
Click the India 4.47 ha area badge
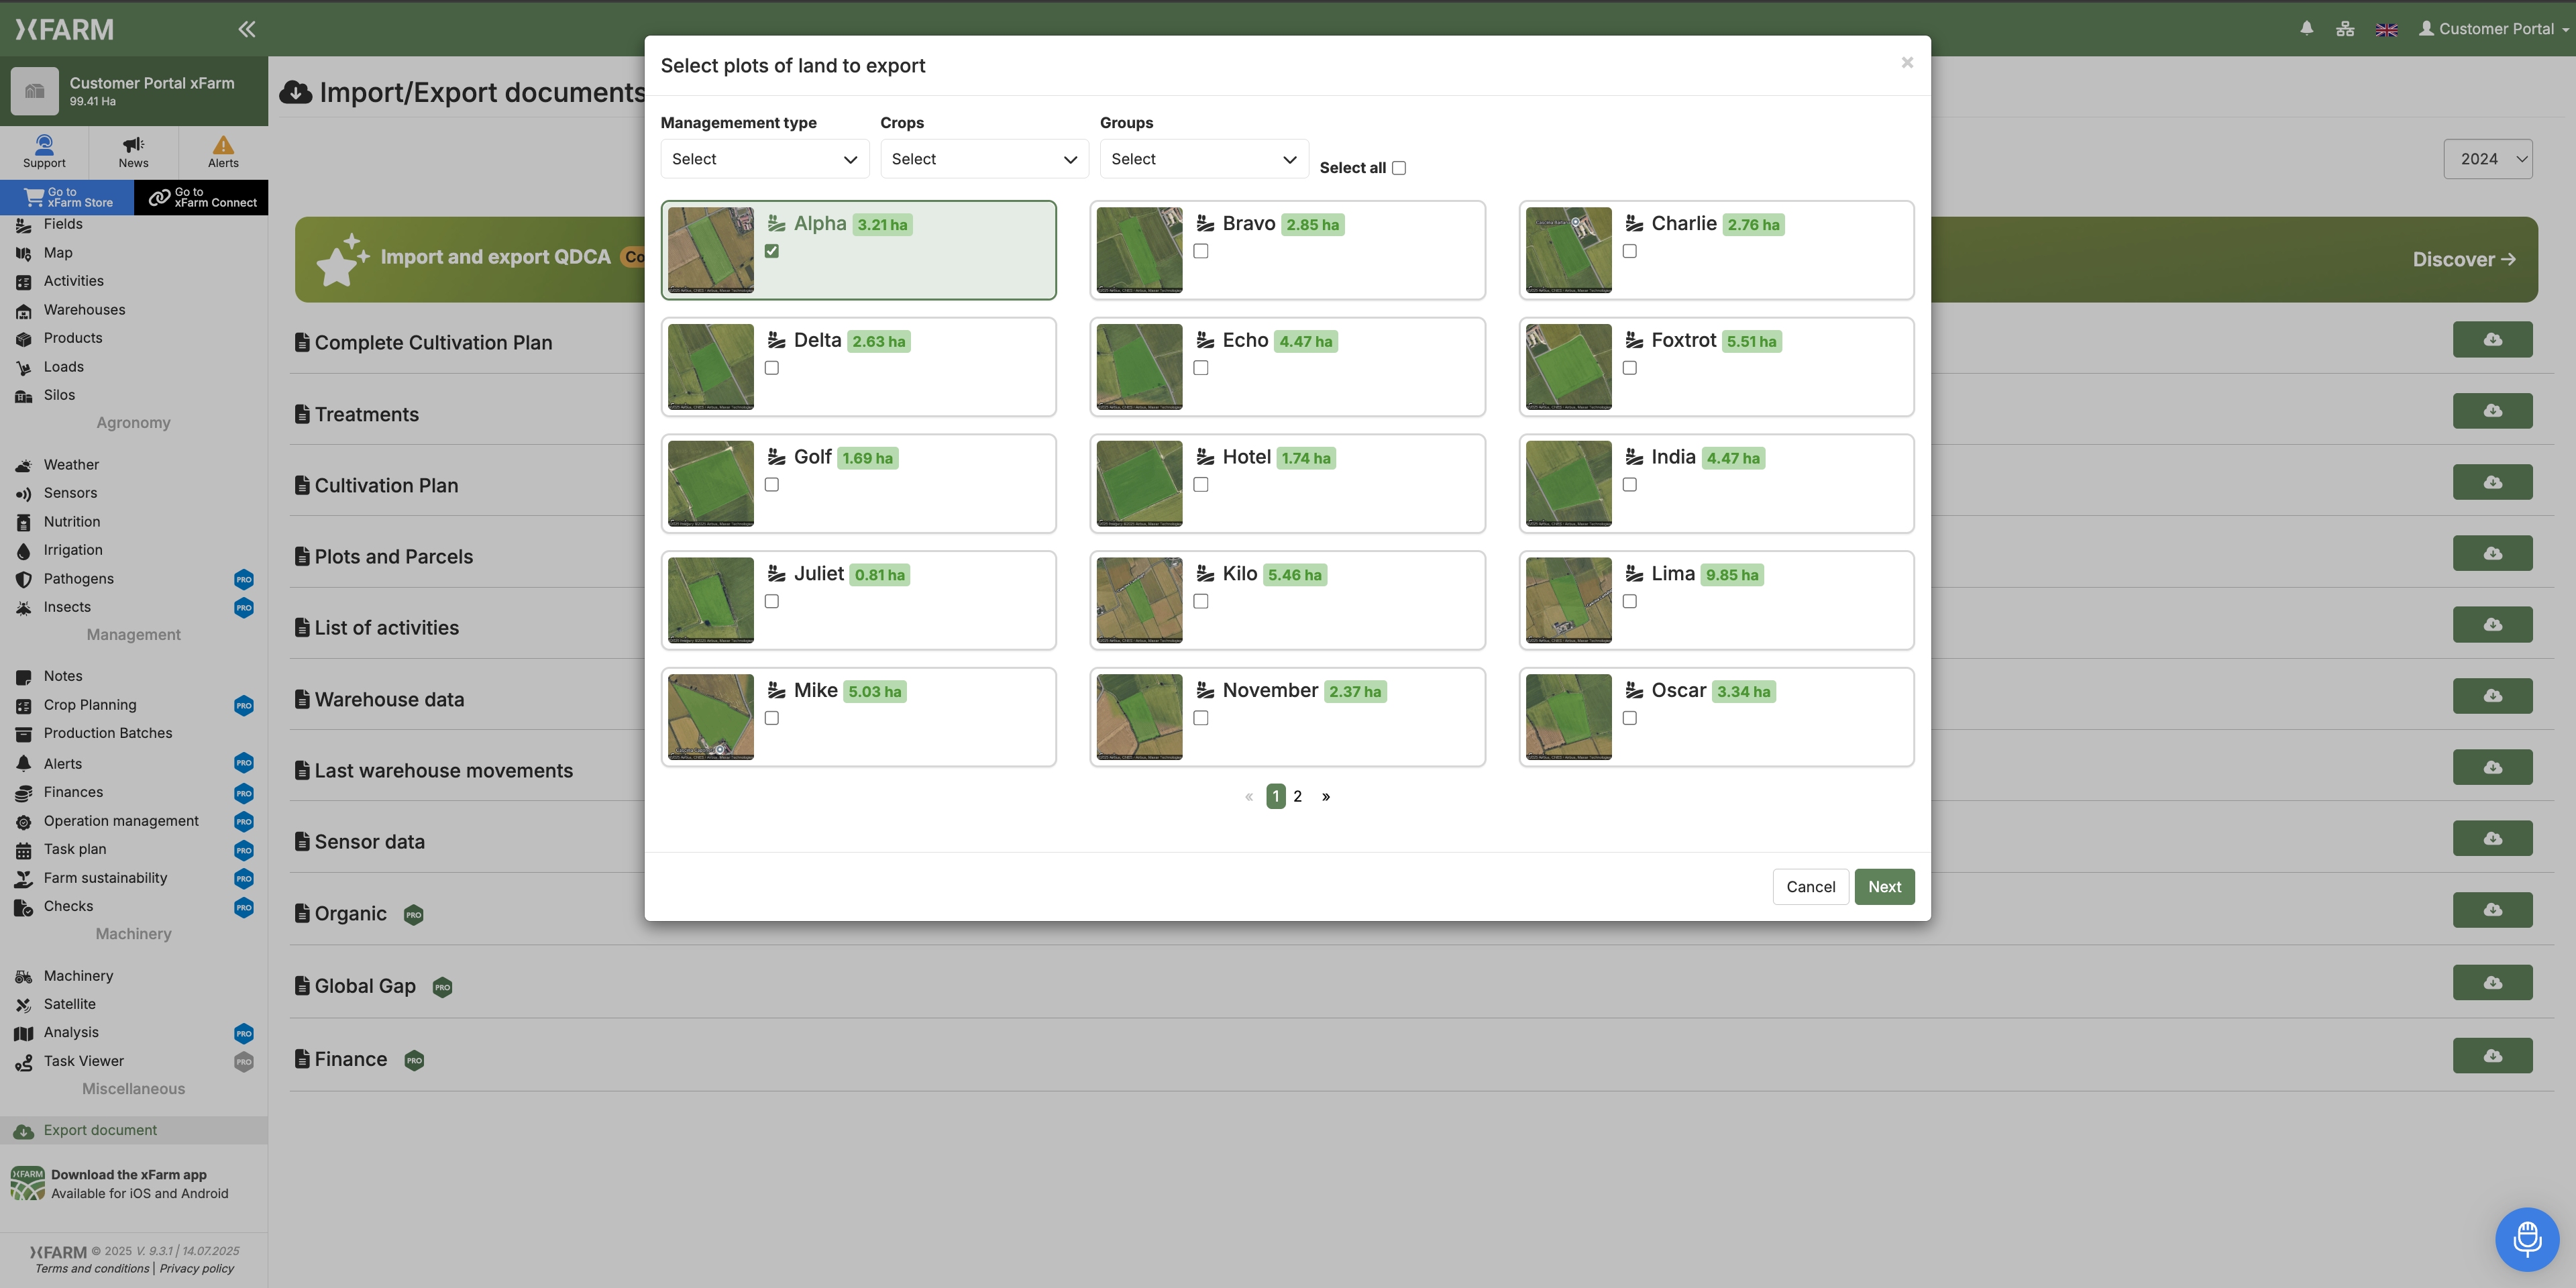tap(1733, 458)
